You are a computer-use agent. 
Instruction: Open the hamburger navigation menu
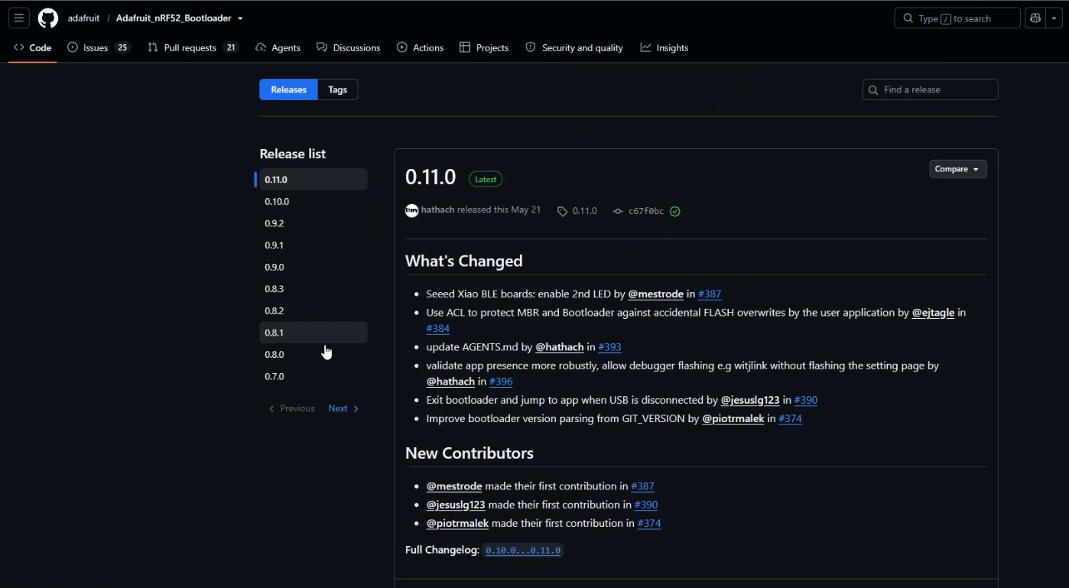pos(19,18)
